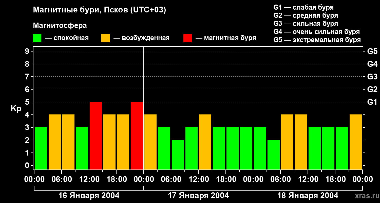Click the green 'спокойная' legend swatch
The height and width of the screenshot is (203, 380).
point(37,38)
